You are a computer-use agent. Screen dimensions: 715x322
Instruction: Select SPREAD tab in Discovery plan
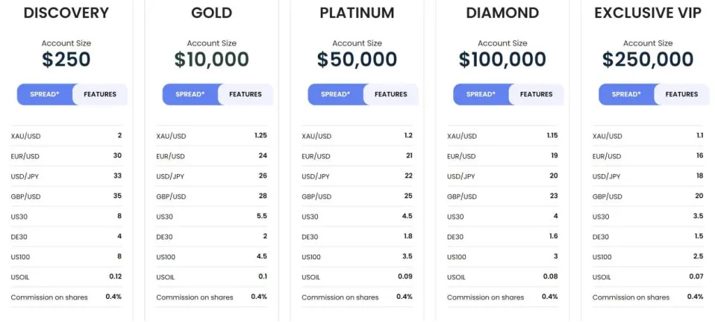click(45, 95)
